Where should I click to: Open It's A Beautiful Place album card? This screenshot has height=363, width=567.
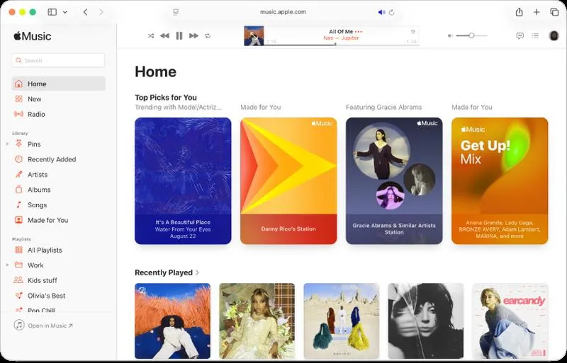point(183,181)
